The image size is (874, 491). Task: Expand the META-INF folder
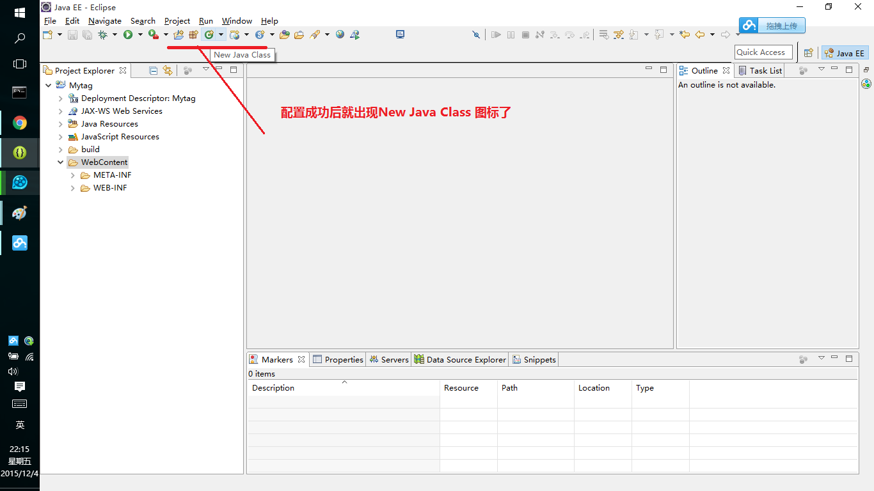(x=73, y=175)
